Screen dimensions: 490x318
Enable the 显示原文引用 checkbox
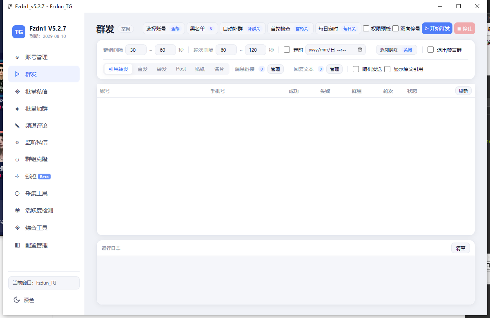tap(388, 69)
